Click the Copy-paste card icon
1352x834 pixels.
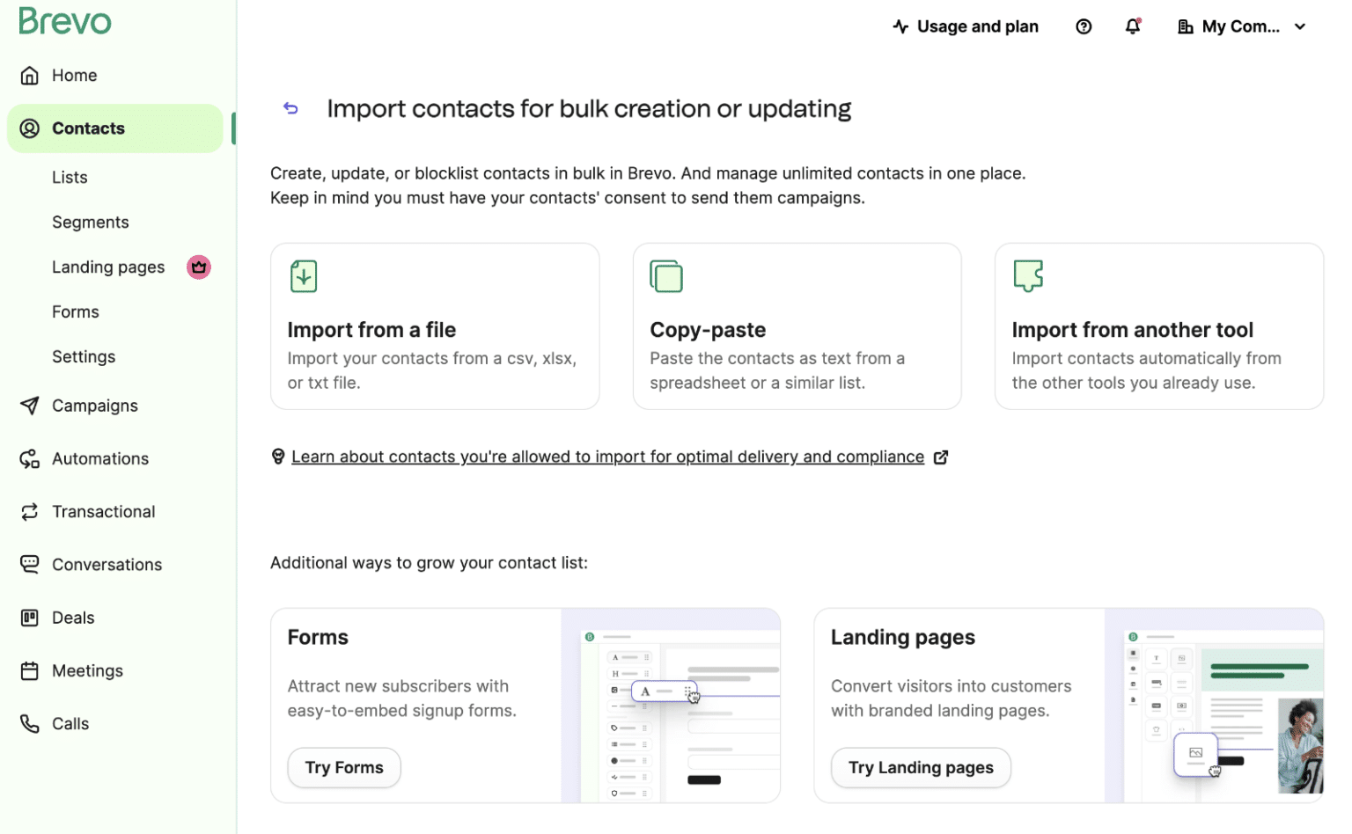666,276
